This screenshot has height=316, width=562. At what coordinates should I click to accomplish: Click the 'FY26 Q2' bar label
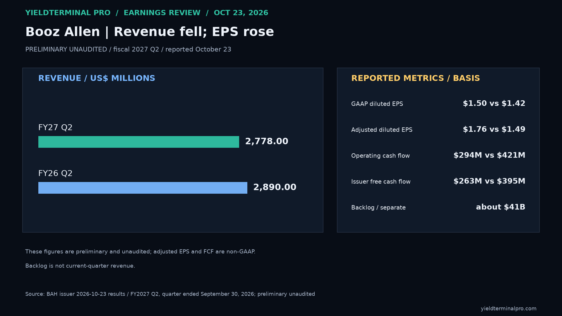55,174
